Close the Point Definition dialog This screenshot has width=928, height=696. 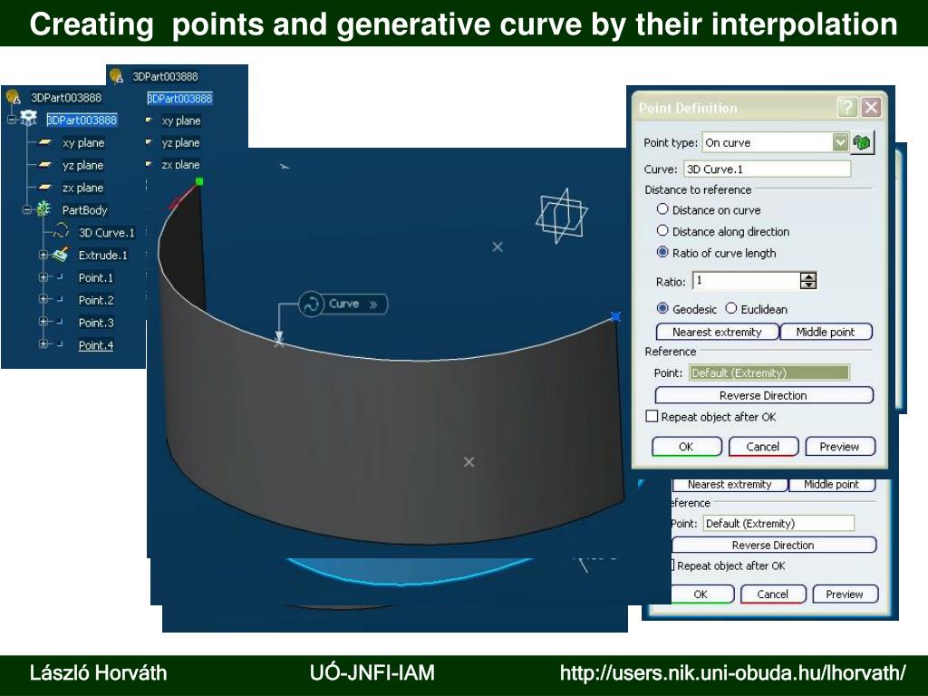(x=871, y=107)
